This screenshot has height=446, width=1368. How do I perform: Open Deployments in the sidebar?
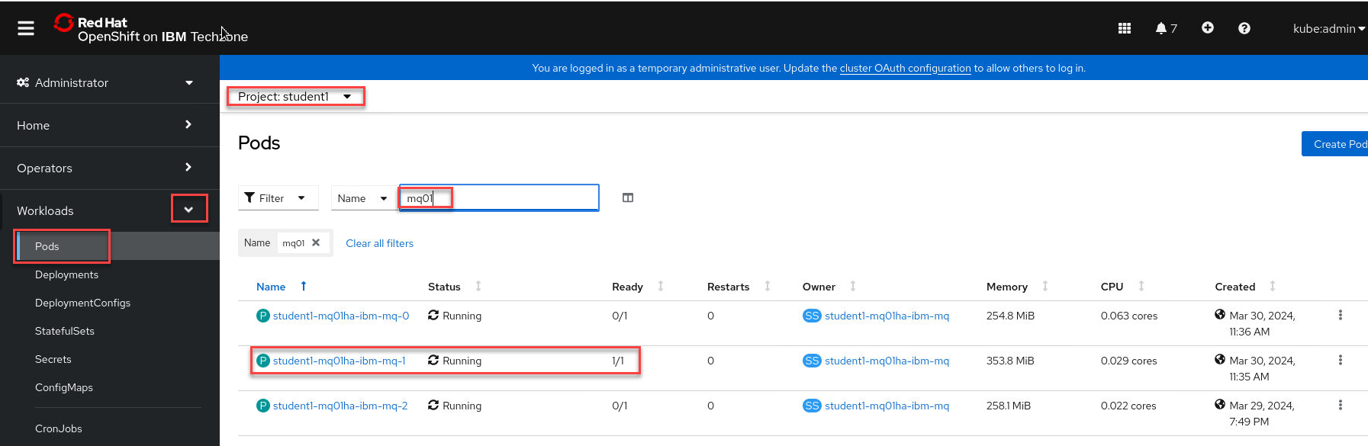tap(66, 274)
